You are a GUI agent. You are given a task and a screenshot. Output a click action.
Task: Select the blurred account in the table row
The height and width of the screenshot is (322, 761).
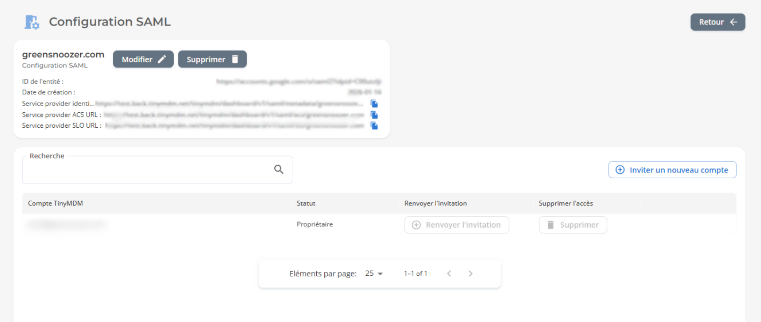66,224
